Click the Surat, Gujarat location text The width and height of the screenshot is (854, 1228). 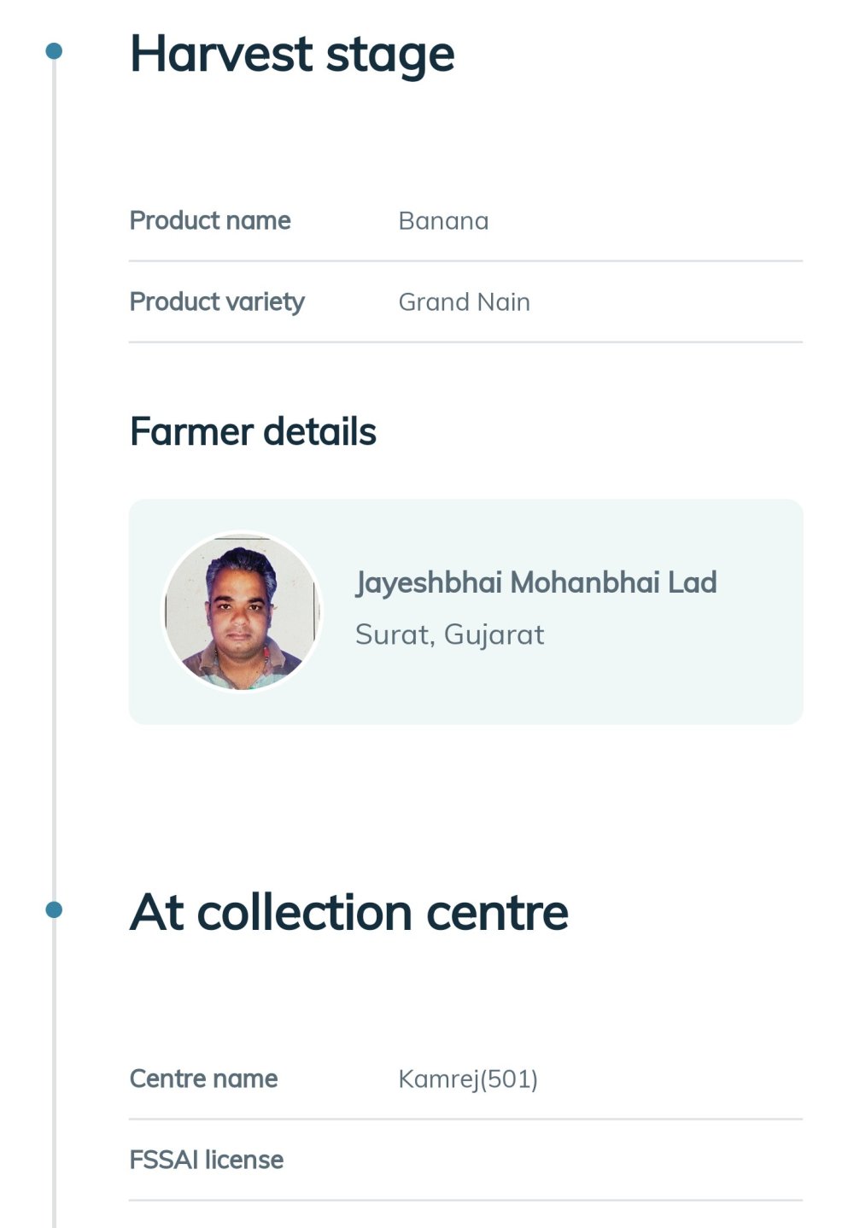point(449,634)
